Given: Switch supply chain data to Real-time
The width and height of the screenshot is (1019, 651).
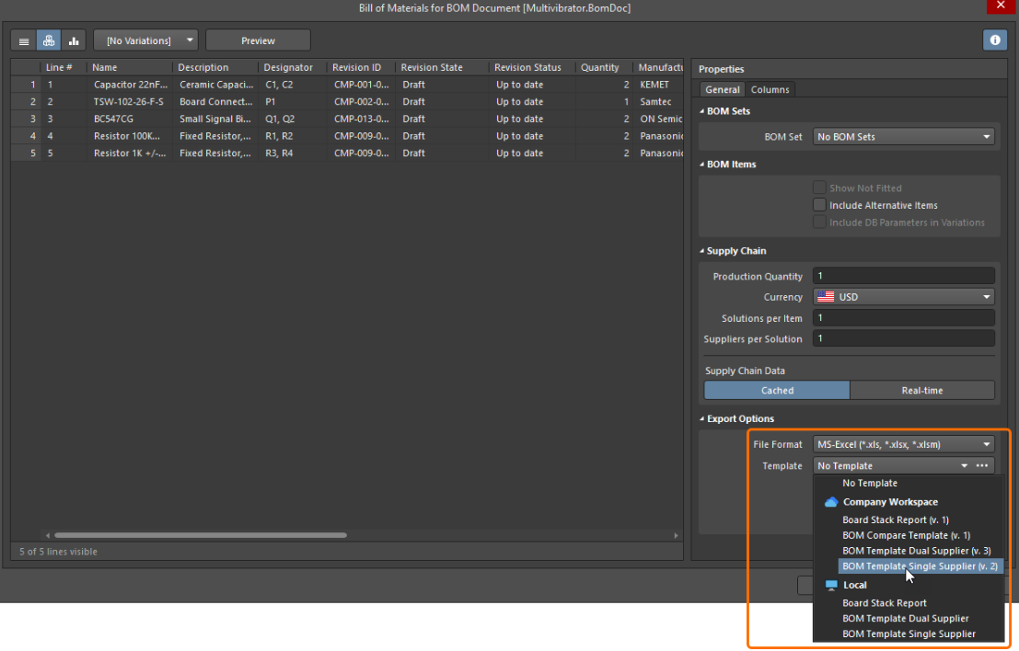Looking at the screenshot, I should [x=921, y=390].
